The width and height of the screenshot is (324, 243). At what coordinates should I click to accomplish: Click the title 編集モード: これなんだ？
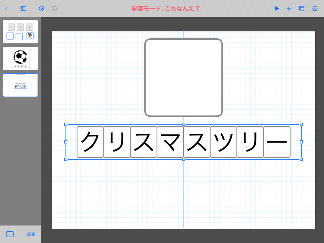165,9
